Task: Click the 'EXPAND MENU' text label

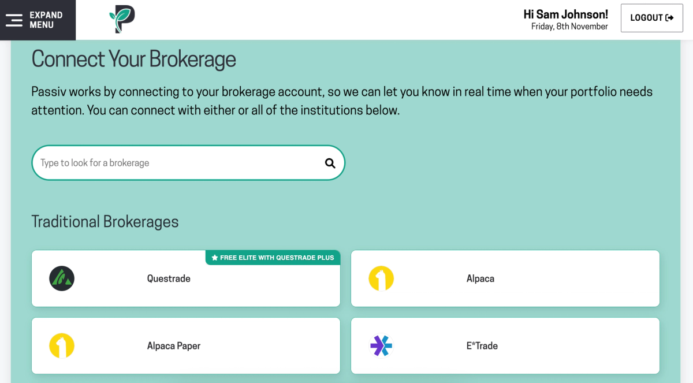Action: tap(46, 20)
